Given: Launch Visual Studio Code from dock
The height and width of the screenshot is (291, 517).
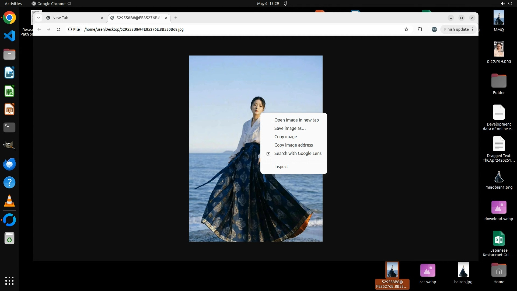Looking at the screenshot, I should [9, 36].
